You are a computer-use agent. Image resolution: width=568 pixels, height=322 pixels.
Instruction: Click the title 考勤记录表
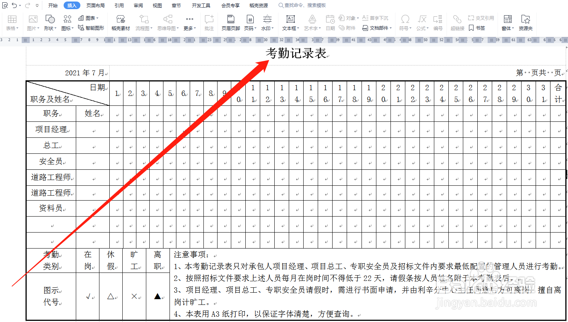[296, 53]
